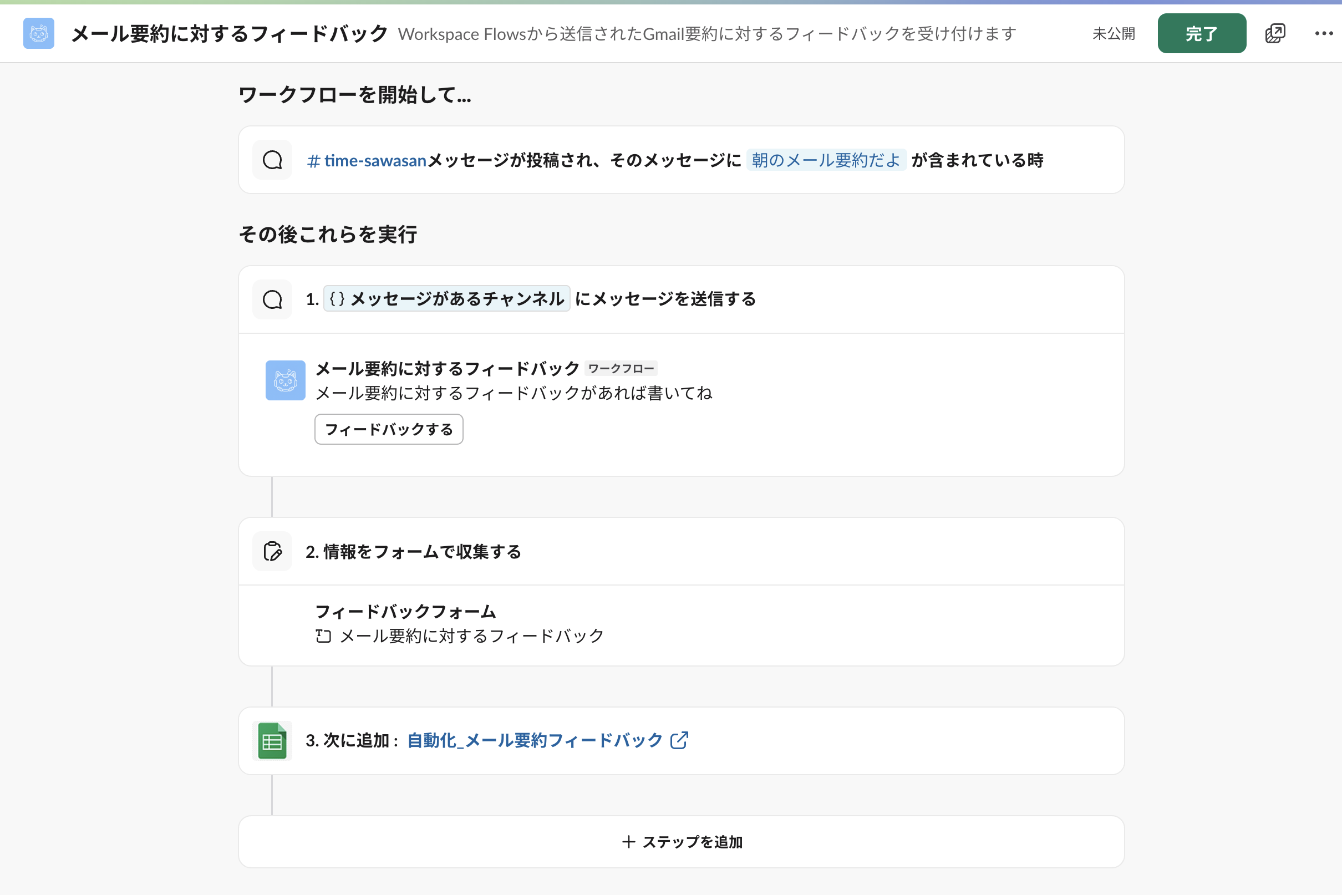Screen dimensions: 1342x895
Task: Click the フィードバックフォーム form entry
Action: pyautogui.click(x=406, y=611)
